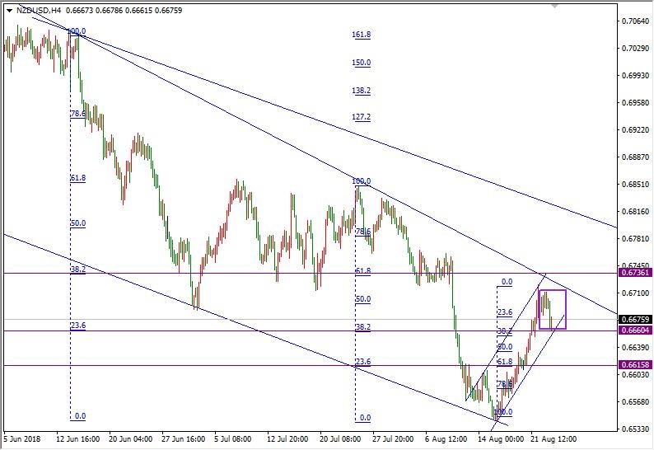The width and height of the screenshot is (654, 450).
Task: Click the 0.66158 purple price tag
Action: (x=634, y=365)
